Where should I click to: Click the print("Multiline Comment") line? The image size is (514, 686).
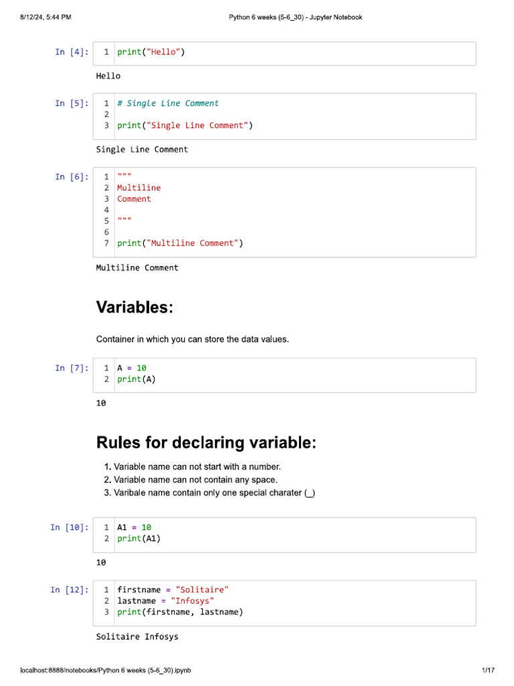tap(180, 243)
